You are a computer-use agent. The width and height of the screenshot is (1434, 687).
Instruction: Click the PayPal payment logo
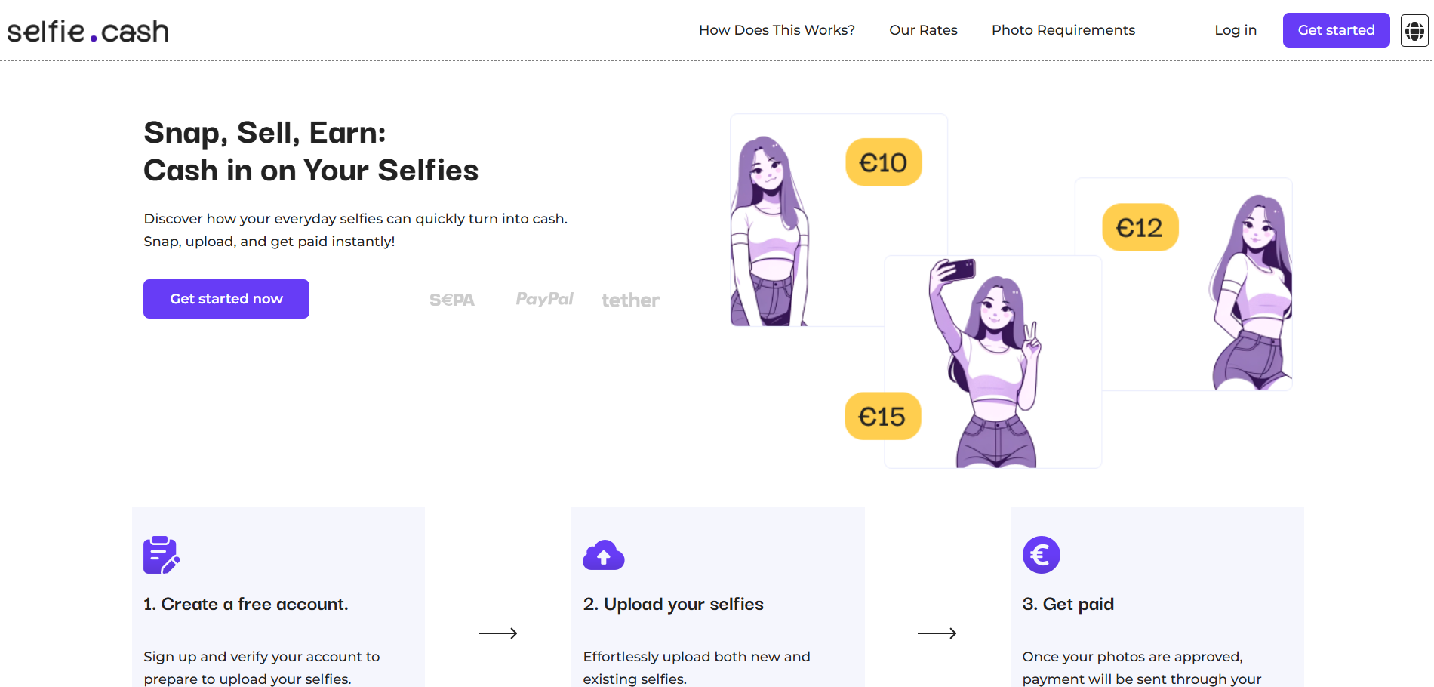coord(544,299)
